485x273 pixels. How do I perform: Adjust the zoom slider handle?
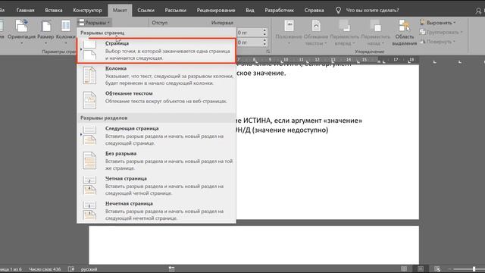point(474,269)
